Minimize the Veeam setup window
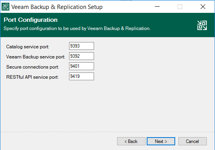This screenshot has width=215, height=150. click(x=157, y=7)
